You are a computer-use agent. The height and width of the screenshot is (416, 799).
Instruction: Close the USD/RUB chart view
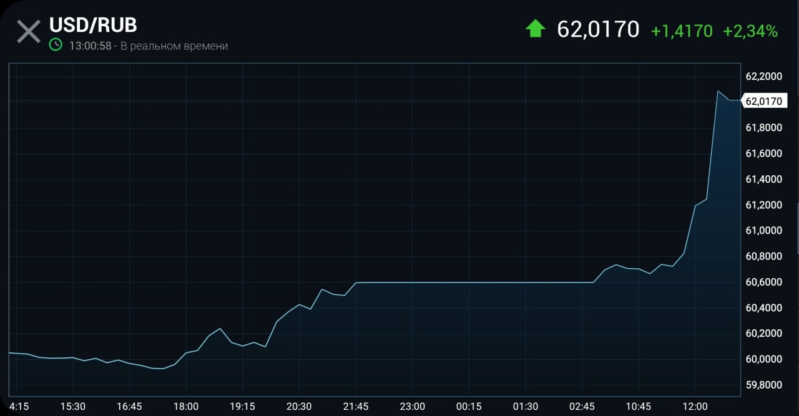29,31
